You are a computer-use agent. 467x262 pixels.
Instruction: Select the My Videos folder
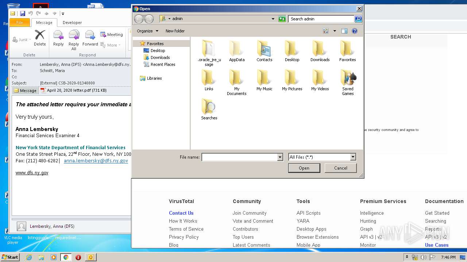(x=320, y=80)
